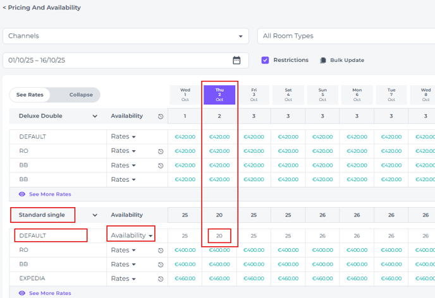Click history icon beside Deluxe Double RO rates
Viewport: 435px width, 298px height.
click(x=161, y=152)
